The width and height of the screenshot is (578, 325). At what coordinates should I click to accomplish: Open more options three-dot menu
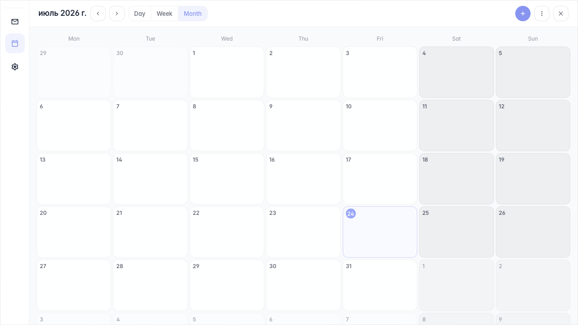pos(542,14)
